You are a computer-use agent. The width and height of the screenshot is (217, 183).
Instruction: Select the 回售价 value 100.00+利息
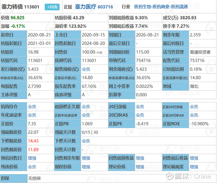(x=92, y=52)
